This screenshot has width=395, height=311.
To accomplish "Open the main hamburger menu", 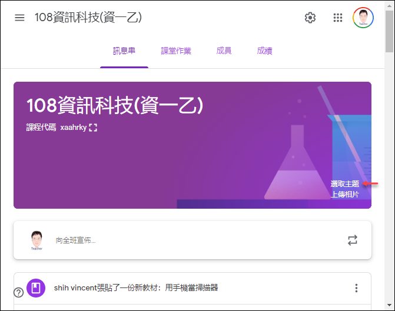I will (19, 18).
